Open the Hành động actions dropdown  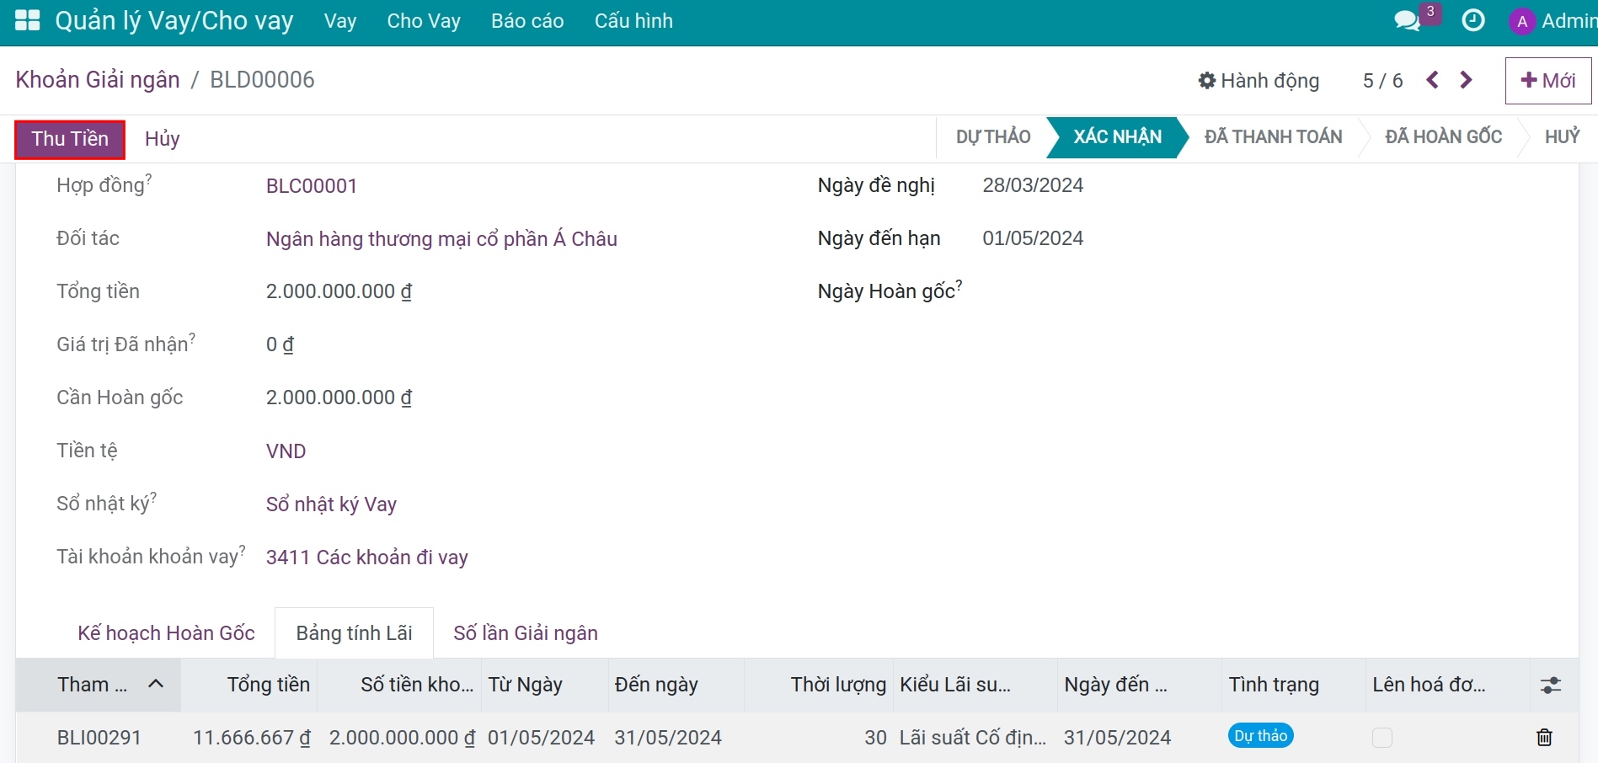coord(1259,81)
